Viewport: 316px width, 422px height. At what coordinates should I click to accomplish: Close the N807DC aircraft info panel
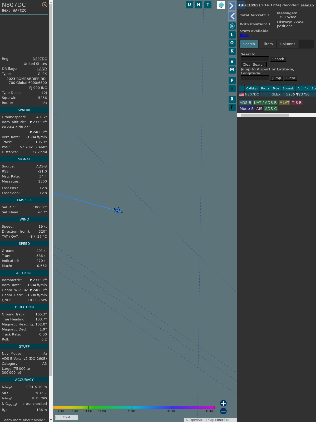(45, 5)
